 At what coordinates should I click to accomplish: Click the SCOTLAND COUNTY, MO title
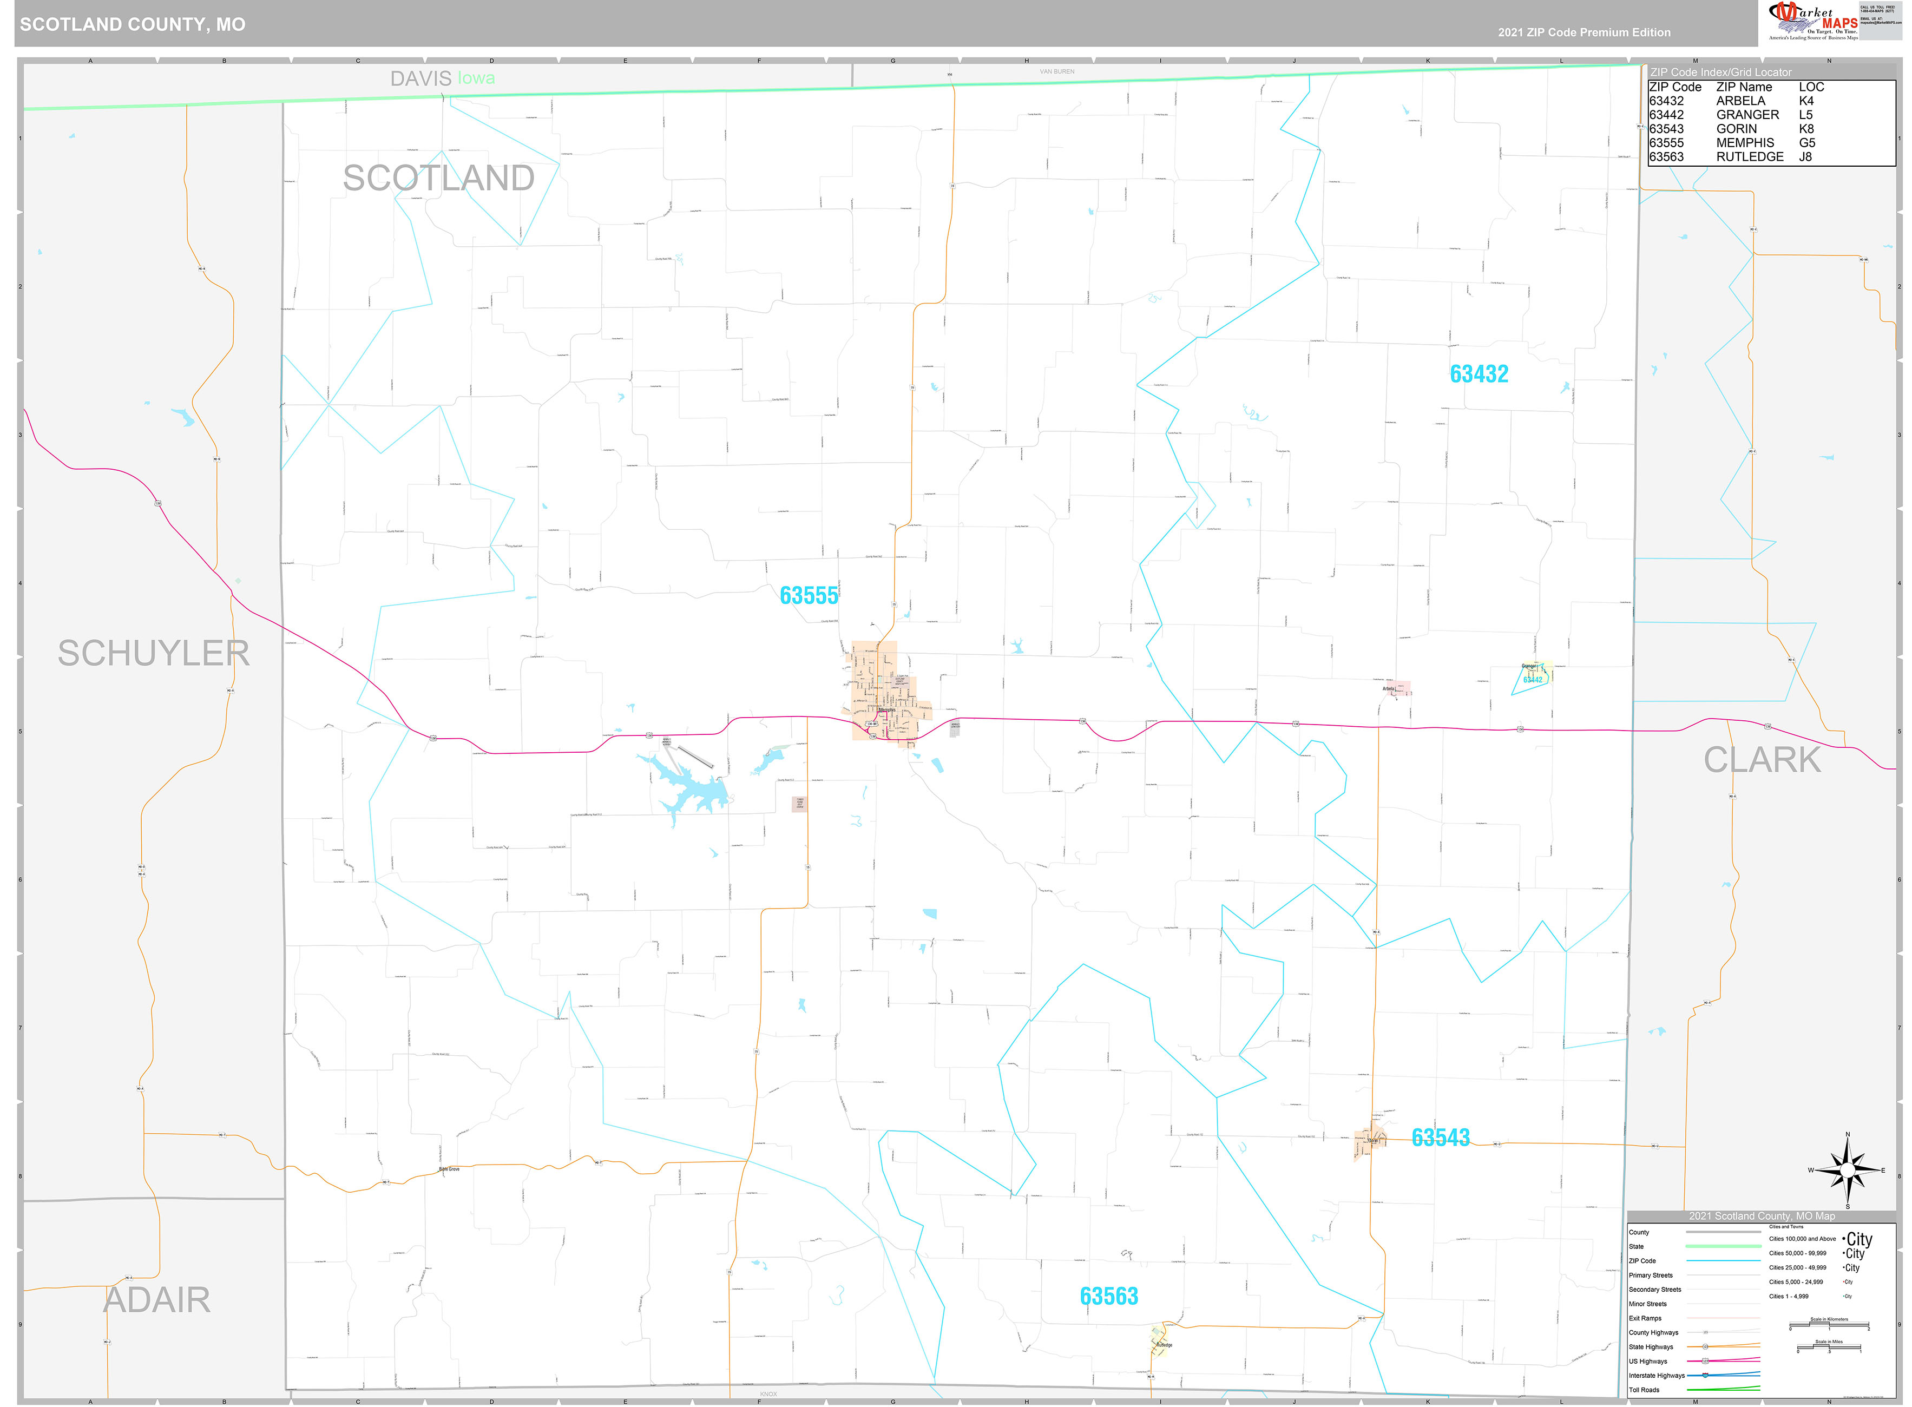(x=133, y=25)
